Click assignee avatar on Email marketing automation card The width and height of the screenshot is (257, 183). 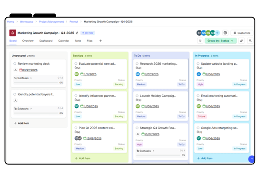coord(198,106)
